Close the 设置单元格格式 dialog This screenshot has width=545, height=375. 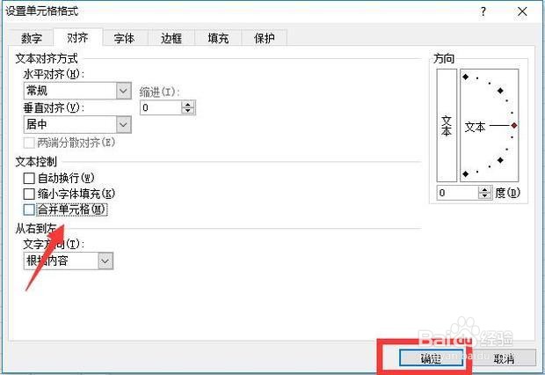coord(522,11)
